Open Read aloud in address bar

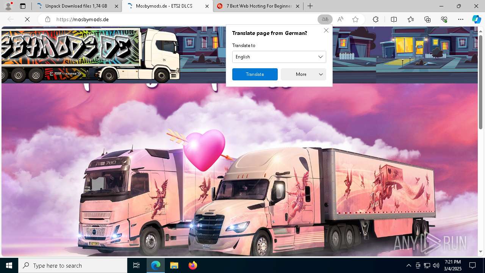point(340,19)
